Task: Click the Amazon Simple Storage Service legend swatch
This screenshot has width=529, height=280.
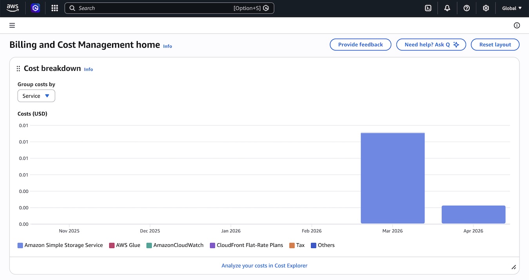Action: (20, 246)
